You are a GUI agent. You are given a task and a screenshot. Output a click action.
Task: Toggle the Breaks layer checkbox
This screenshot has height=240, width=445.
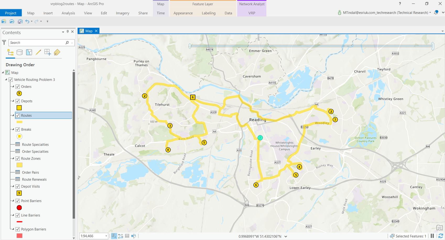point(18,129)
